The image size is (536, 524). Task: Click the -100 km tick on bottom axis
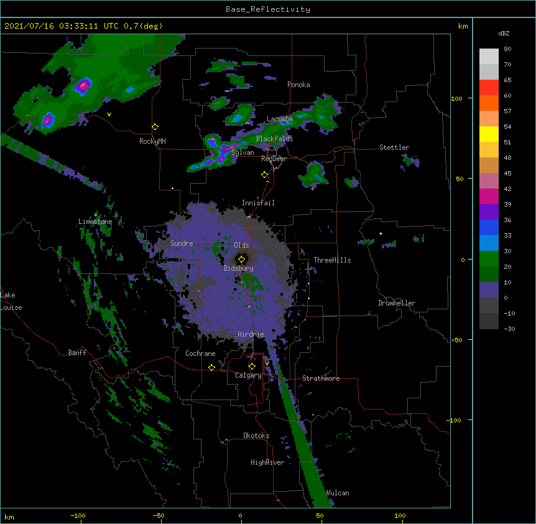pyautogui.click(x=78, y=515)
